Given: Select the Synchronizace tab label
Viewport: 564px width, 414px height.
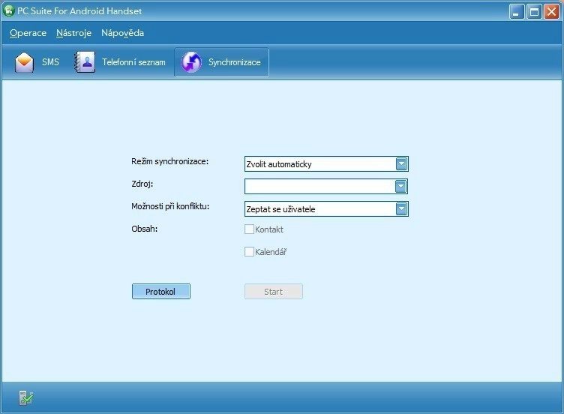Looking at the screenshot, I should [x=235, y=62].
